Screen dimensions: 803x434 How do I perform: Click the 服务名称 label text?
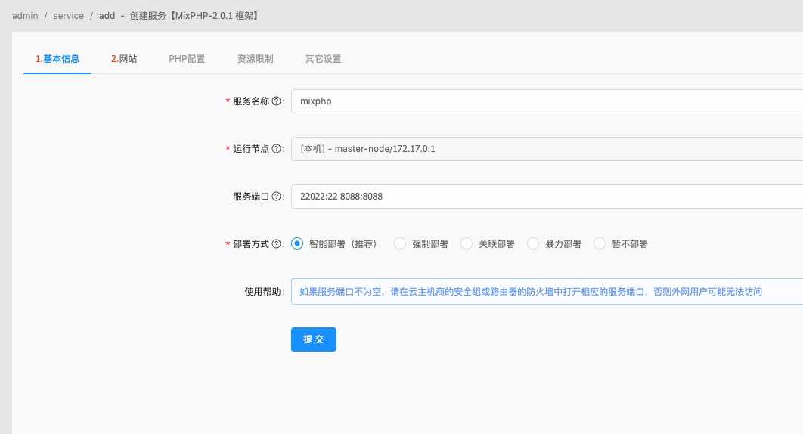point(251,101)
